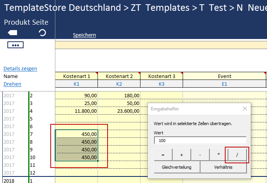Viewport: 267px width, 183px height.
Task: Open the Details zeigen link
Action: pyautogui.click(x=21, y=69)
